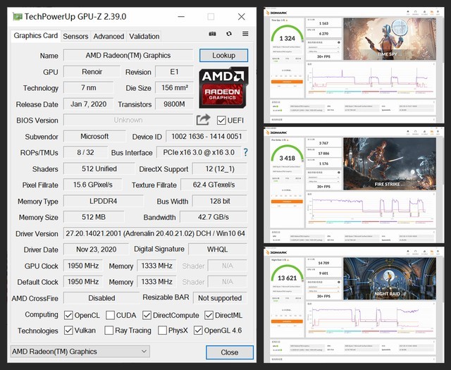Viewport: 451px width, 370px height.
Task: Click the BIOS export share icon
Action: pyautogui.click(x=204, y=120)
